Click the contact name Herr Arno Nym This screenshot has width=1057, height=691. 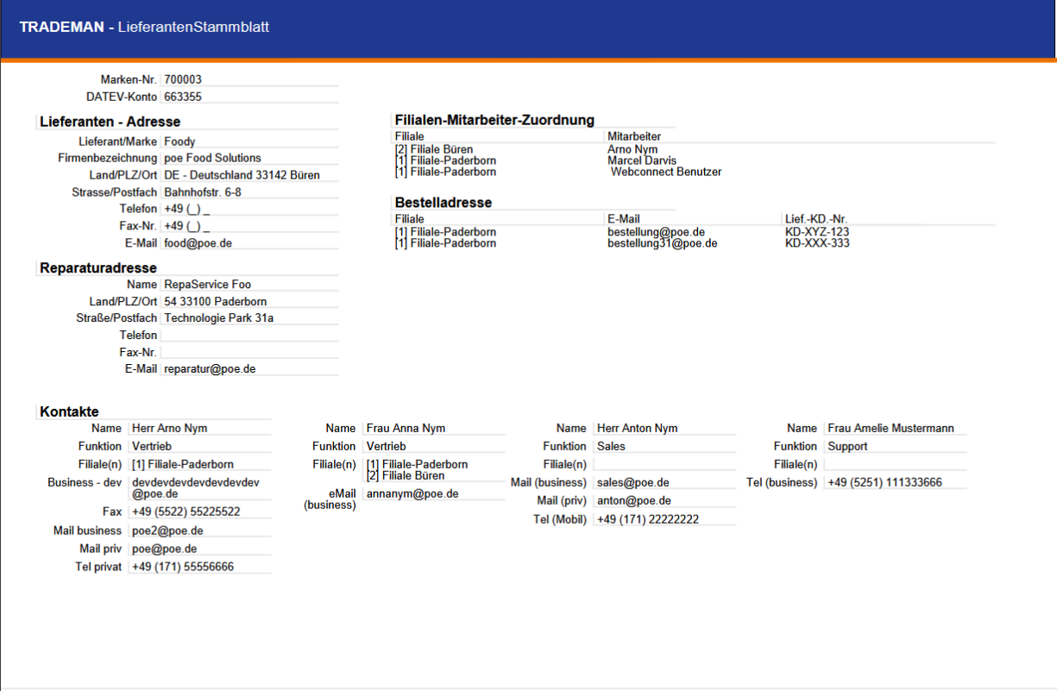199,428
